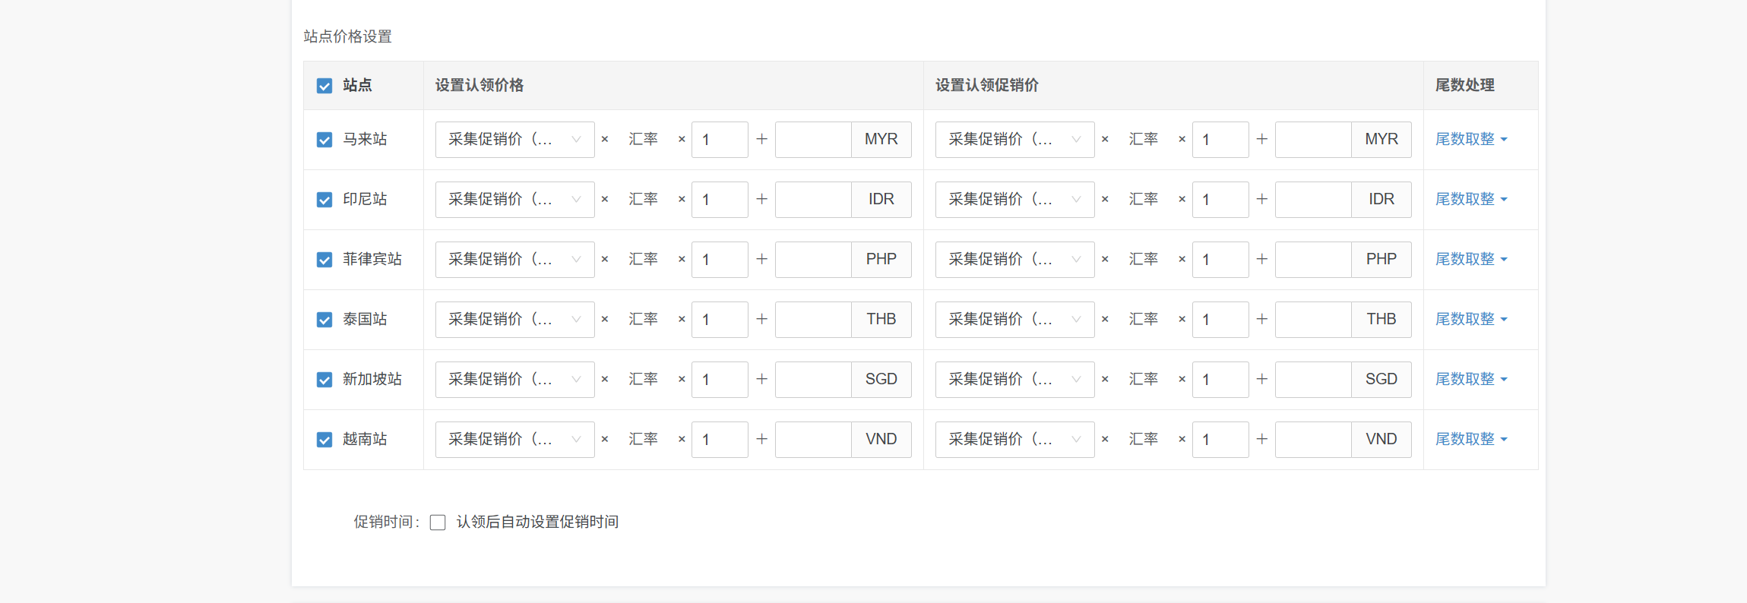
Task: Open 菲律宾站 尾数取整 rounding menu
Action: [1470, 260]
